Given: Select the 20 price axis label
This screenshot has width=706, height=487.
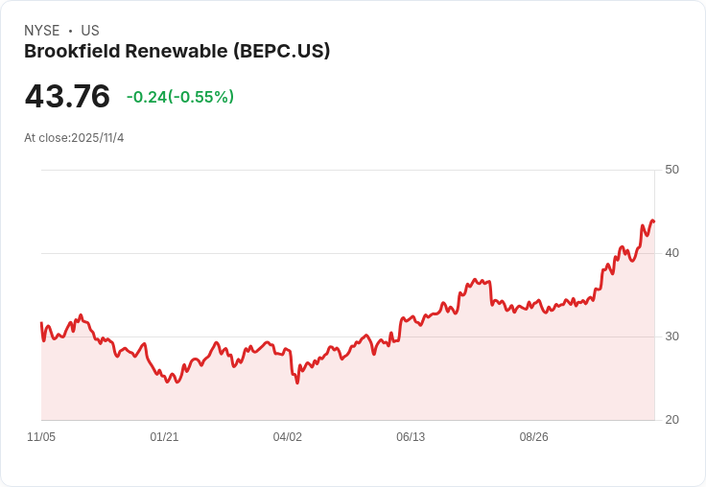Looking at the screenshot, I should 671,420.
